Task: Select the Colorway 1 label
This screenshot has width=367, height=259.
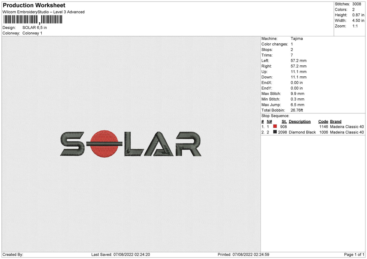Action: (x=32, y=33)
